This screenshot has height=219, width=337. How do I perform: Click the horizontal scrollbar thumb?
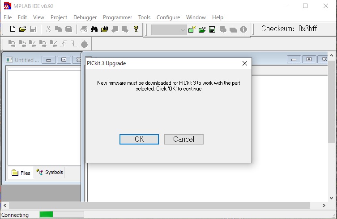tap(159, 205)
